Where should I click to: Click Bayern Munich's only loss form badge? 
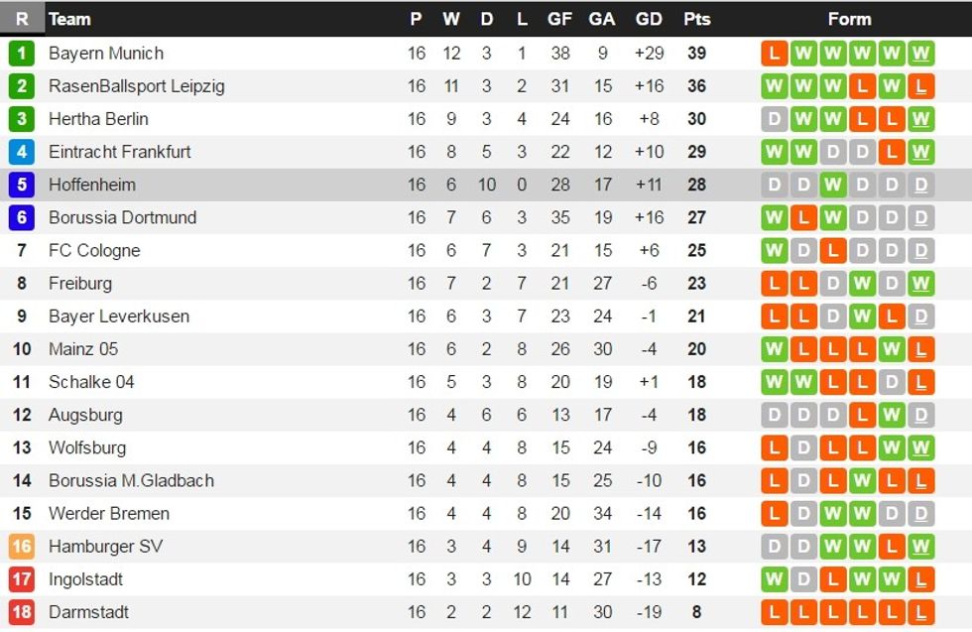pos(775,54)
